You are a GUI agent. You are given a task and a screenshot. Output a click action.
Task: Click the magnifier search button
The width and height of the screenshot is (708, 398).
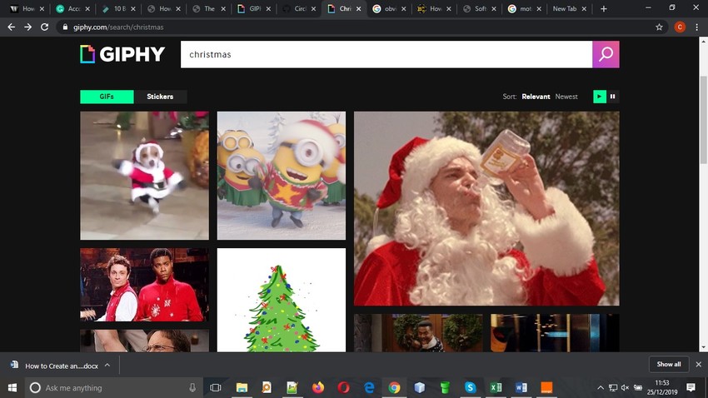click(x=606, y=55)
